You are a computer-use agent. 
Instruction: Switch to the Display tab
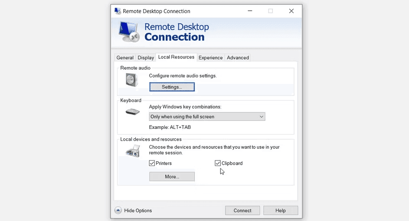click(x=146, y=58)
